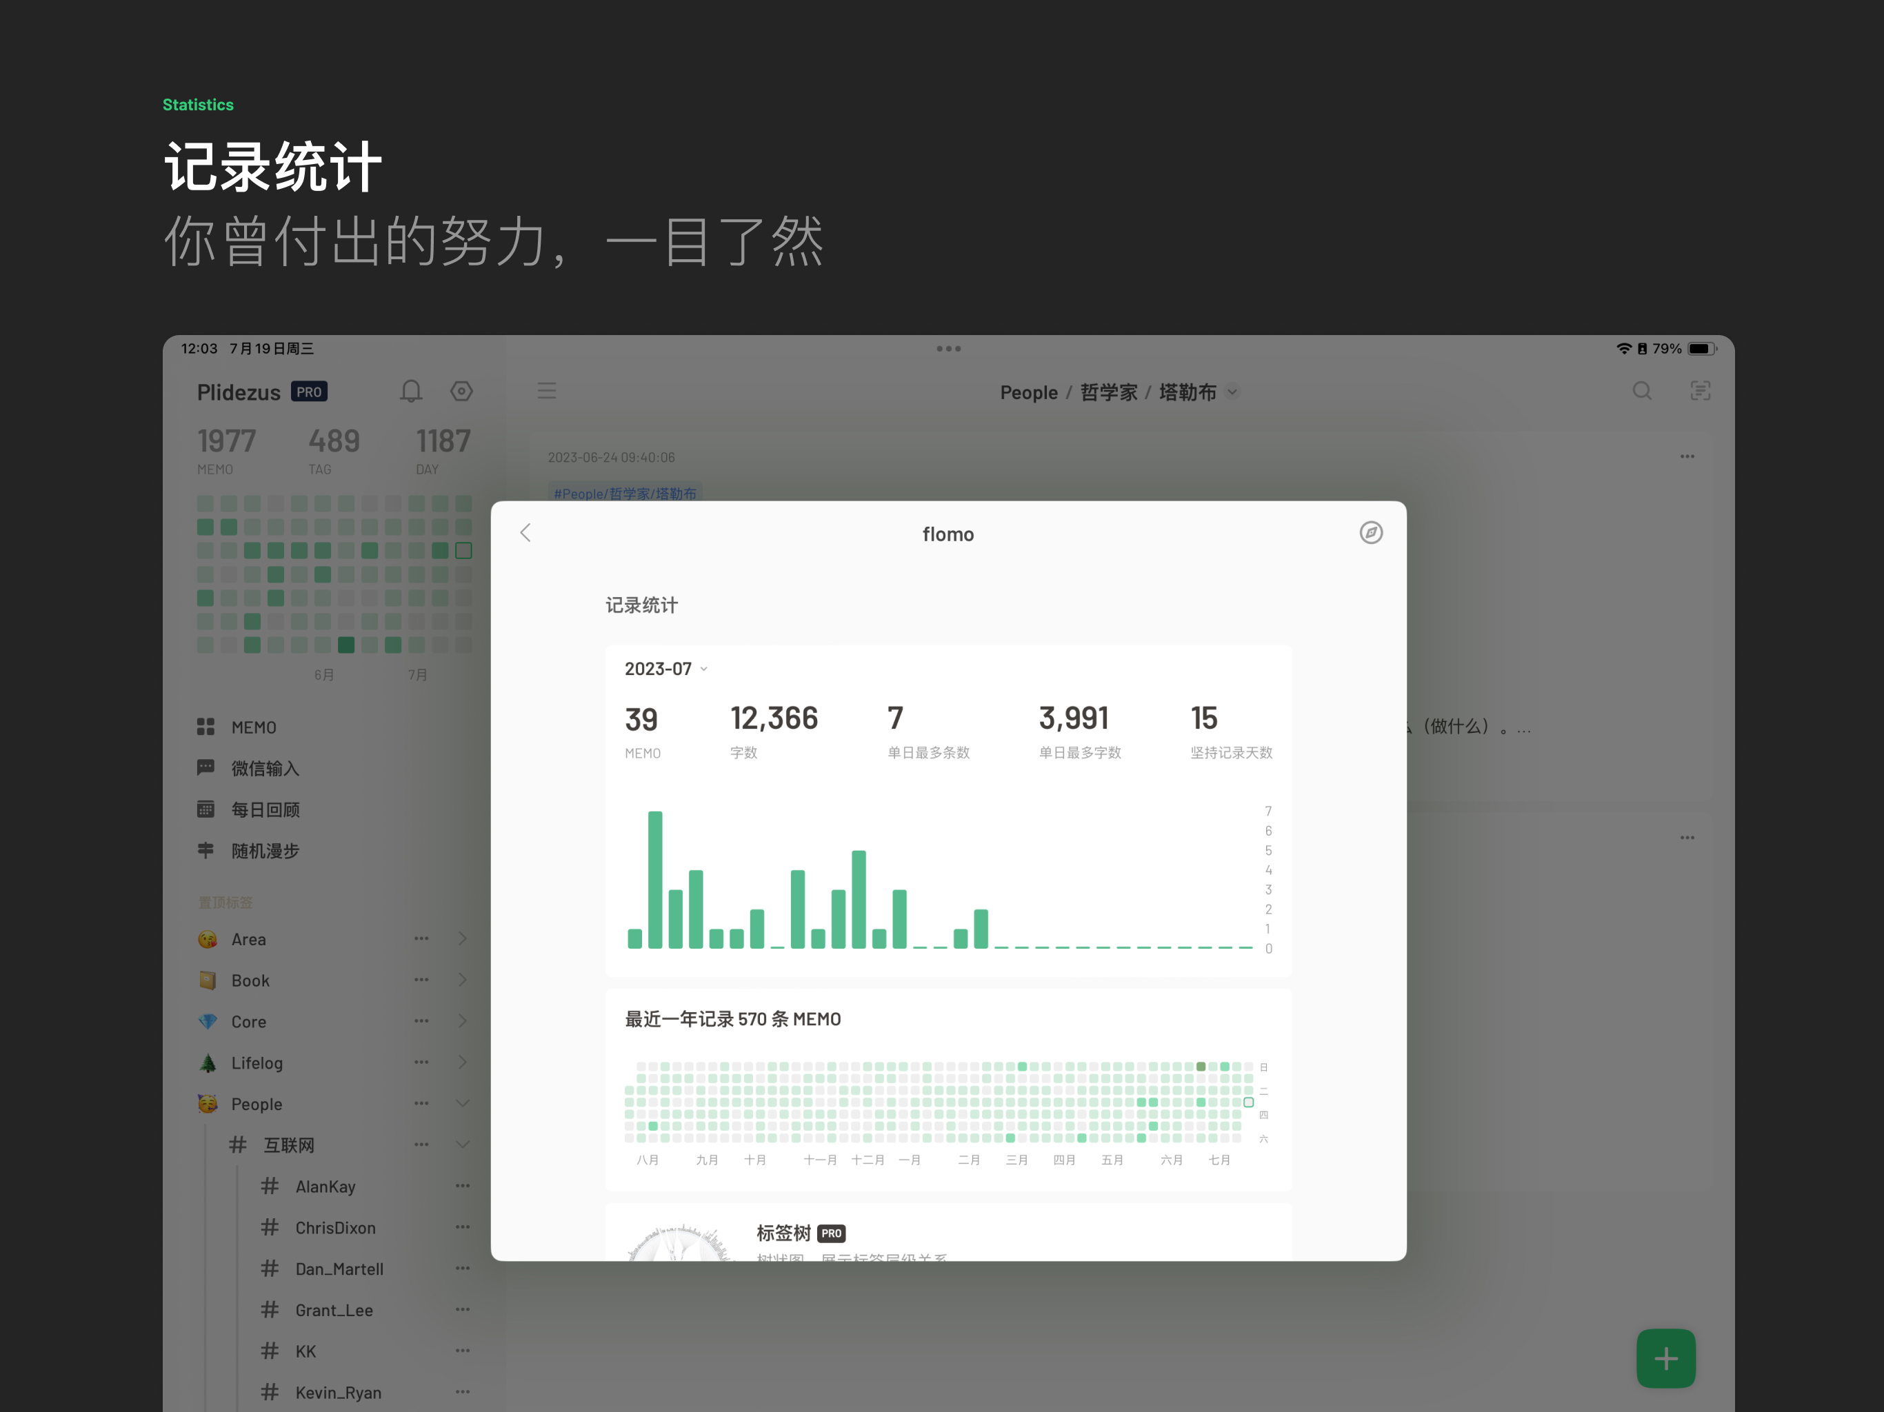The height and width of the screenshot is (1412, 1884).
Task: Open 每日回顾 from the sidebar
Action: [206, 809]
